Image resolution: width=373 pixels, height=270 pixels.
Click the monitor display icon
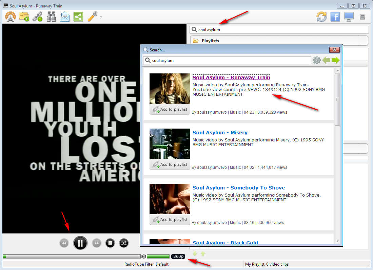pyautogui.click(x=349, y=17)
